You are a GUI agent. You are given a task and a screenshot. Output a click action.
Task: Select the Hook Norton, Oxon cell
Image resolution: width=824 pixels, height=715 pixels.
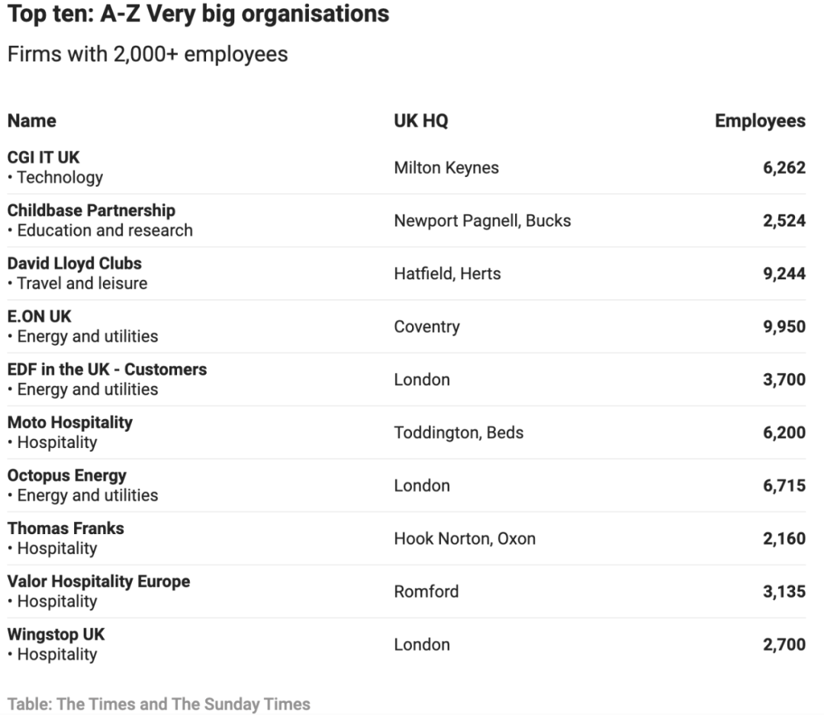[x=465, y=539]
